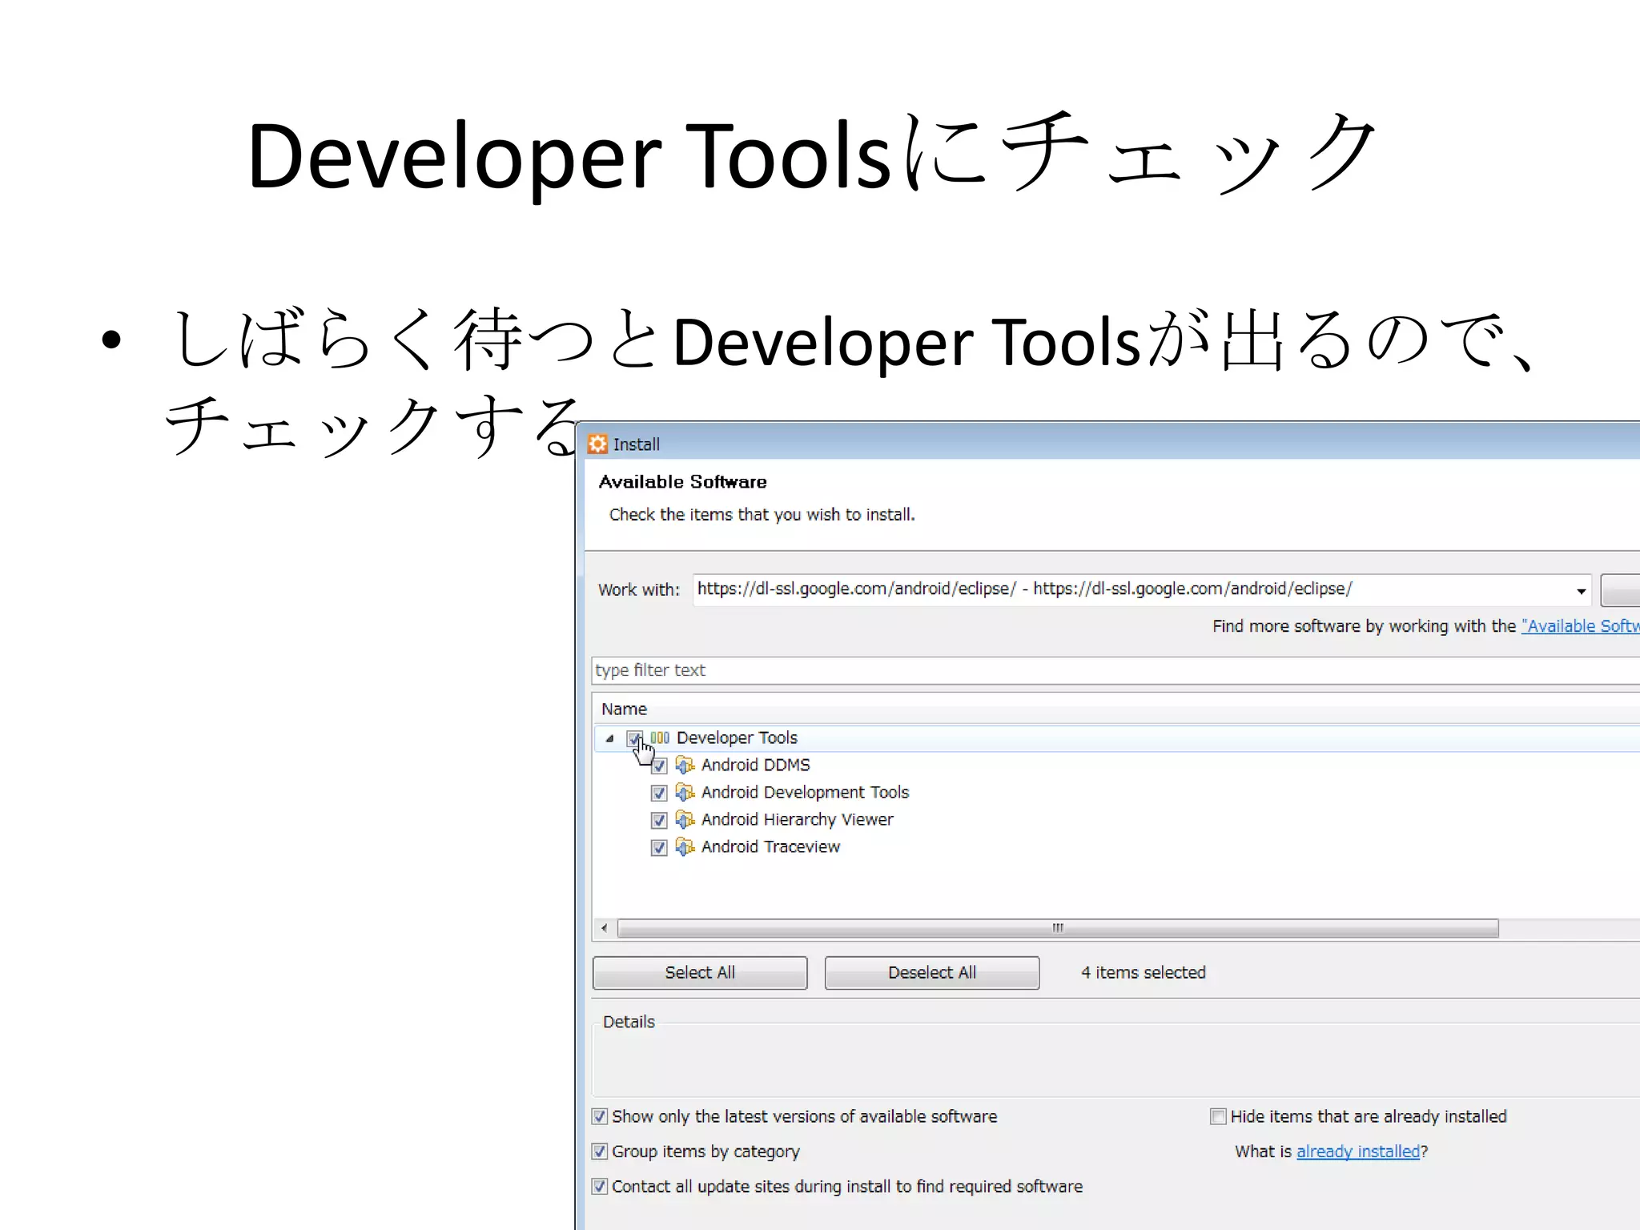Screen dimensions: 1640x1230
Task: Select the Developer Tools row label
Action: pos(737,738)
